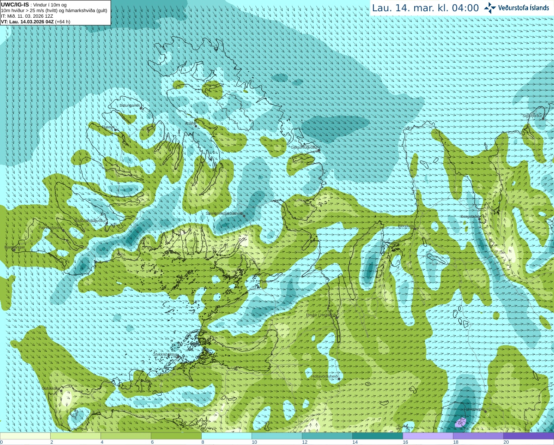Click the dark teal 14–16 m/s legend swatch
The width and height of the screenshot is (554, 445).
pos(378,436)
